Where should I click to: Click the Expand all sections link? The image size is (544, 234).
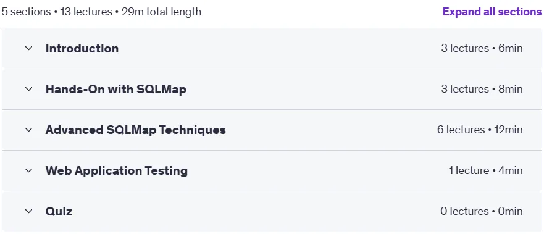(x=492, y=12)
